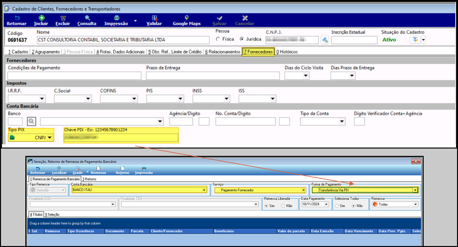
Task: Open Consulta from the Cadastro toolbar
Action: pos(87,21)
